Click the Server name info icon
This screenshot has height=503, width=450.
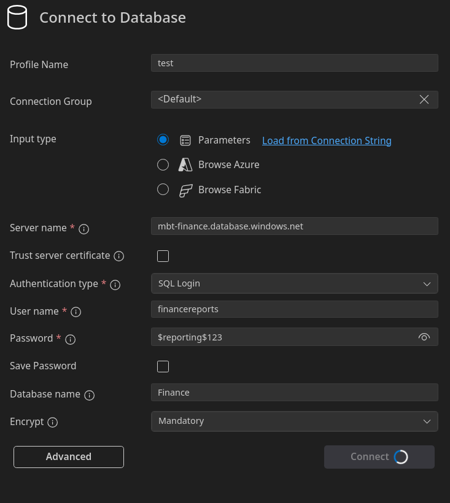(x=85, y=229)
